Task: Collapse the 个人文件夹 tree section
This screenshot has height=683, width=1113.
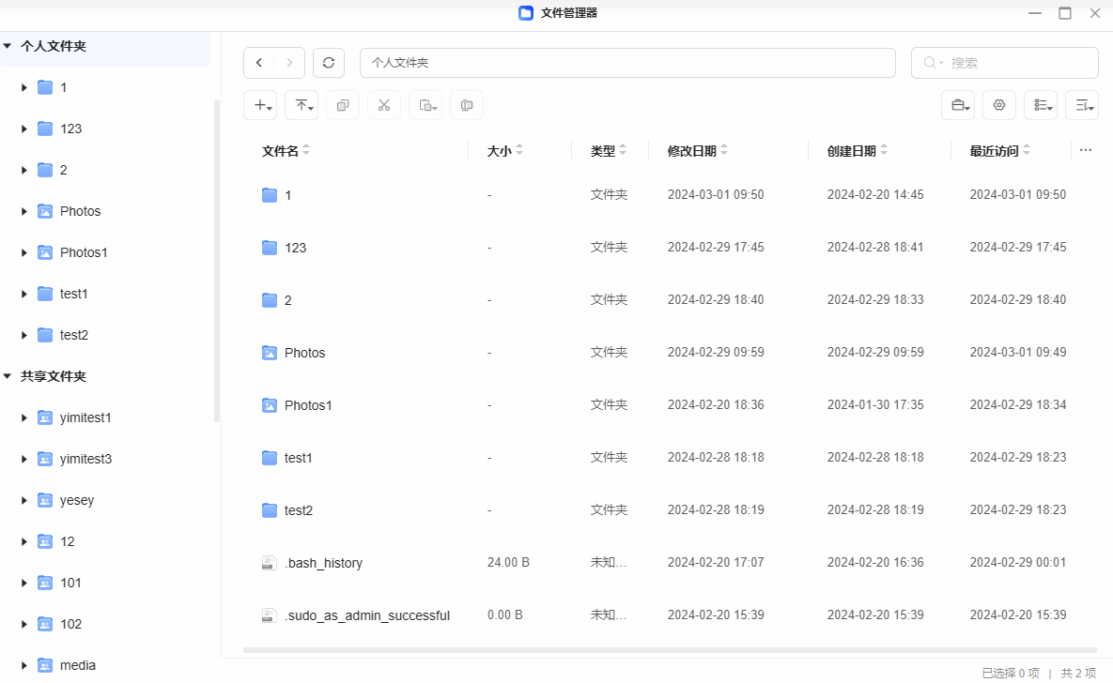Action: point(8,46)
